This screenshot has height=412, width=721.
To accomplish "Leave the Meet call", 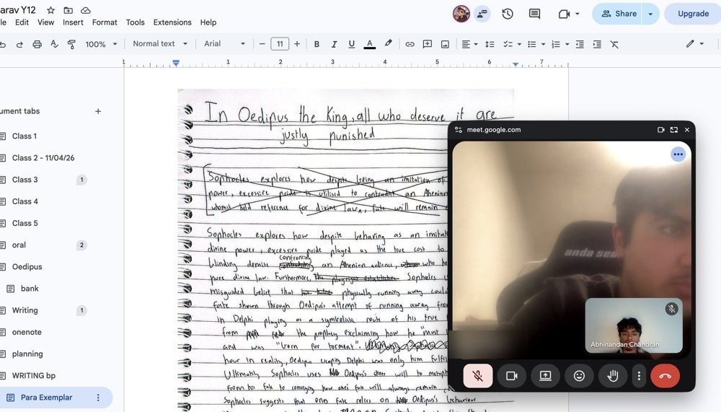I will click(665, 376).
